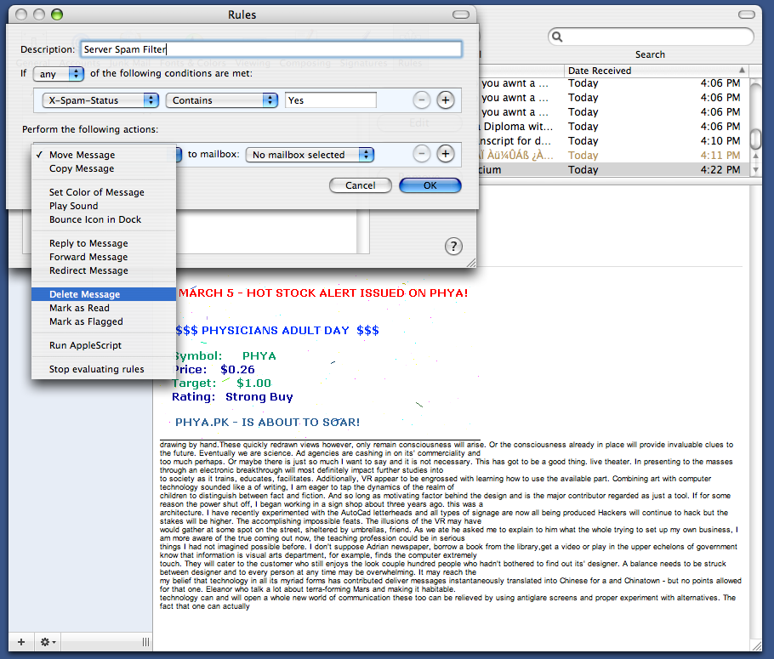Click the Mail search field
Screen dimensions: 774x659
point(651,37)
